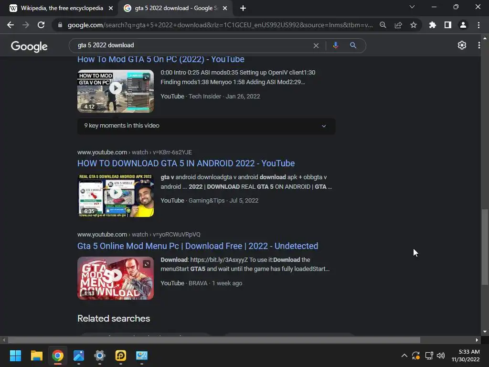Image resolution: width=489 pixels, height=367 pixels.
Task: Click the share page icon
Action: click(398, 25)
